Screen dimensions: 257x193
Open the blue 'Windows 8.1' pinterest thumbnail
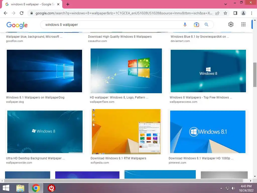tap(208, 132)
